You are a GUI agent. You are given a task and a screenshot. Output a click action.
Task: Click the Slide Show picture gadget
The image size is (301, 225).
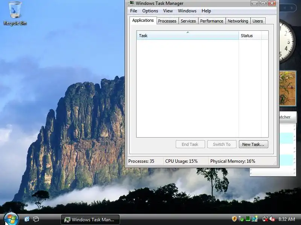(287, 88)
